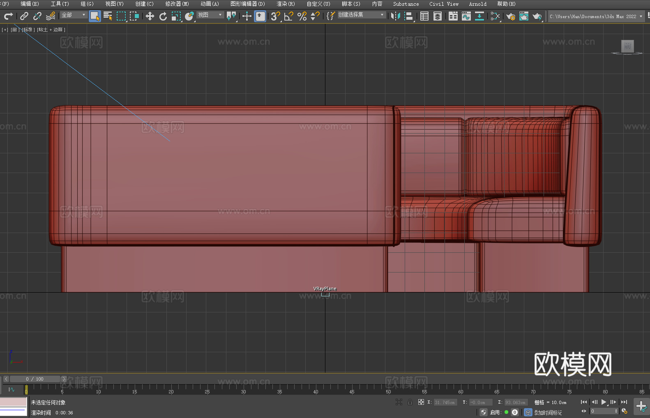Choose the Rectangular Selection Region tool
Screen dimensions: 650x418
[121, 16]
